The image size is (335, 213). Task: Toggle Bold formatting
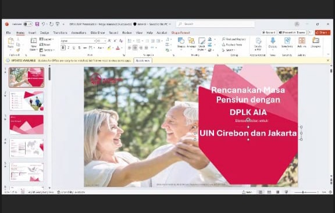tap(63, 48)
